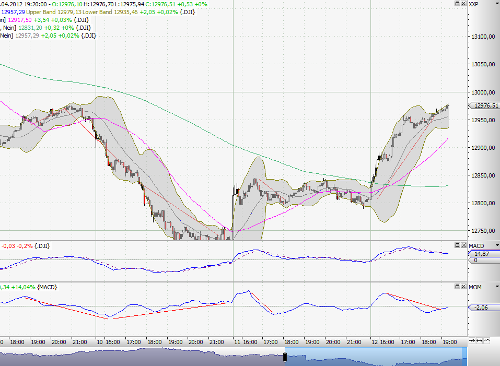Open the MOM scale dropdown arrow
Viewport: 500px width, 366px height.
coord(497,287)
